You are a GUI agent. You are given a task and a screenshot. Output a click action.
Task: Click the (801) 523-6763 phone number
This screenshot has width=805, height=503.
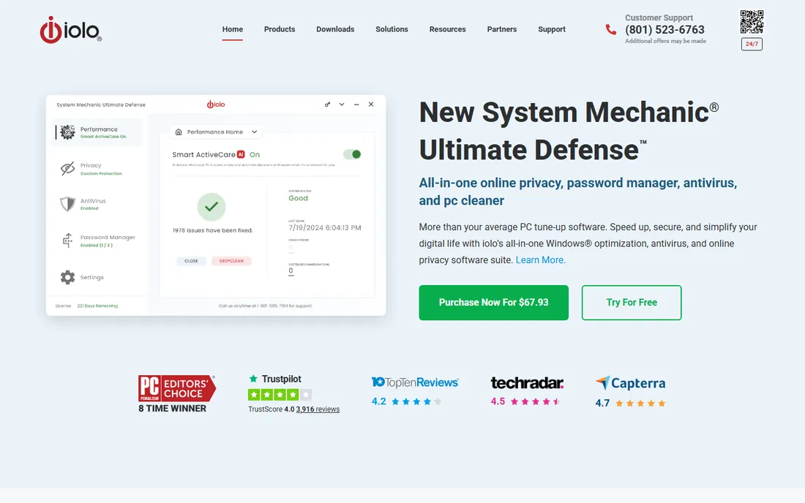[664, 30]
